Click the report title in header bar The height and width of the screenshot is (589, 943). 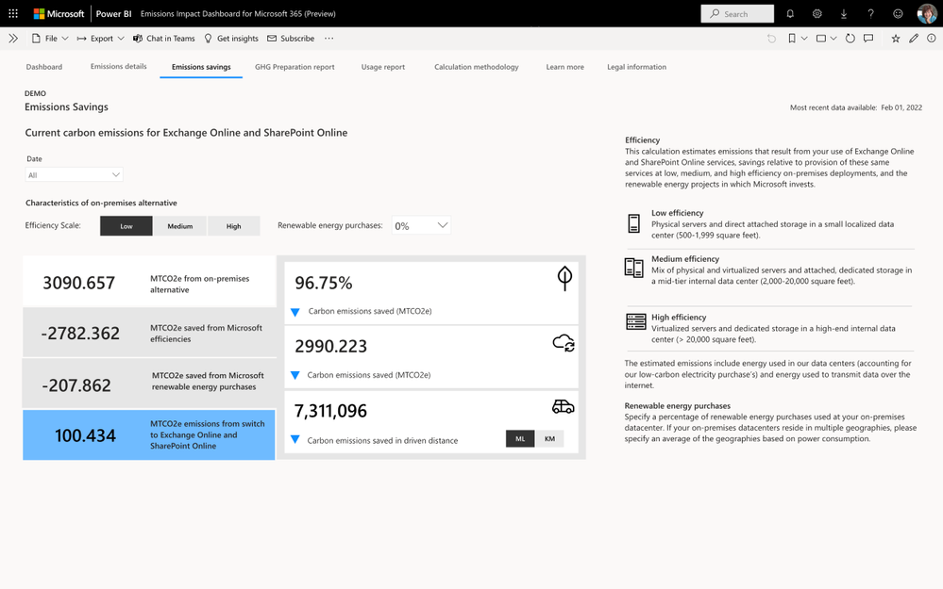tap(238, 13)
